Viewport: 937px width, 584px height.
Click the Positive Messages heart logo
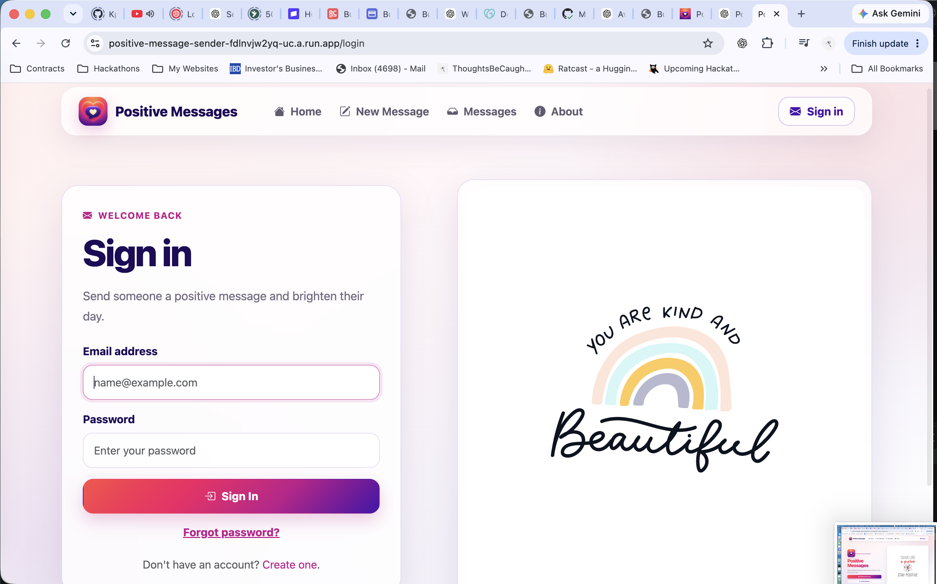click(93, 111)
